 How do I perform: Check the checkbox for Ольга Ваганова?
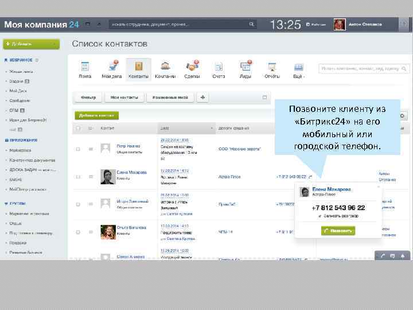[78, 232]
